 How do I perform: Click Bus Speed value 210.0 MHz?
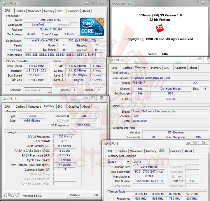point(36,75)
